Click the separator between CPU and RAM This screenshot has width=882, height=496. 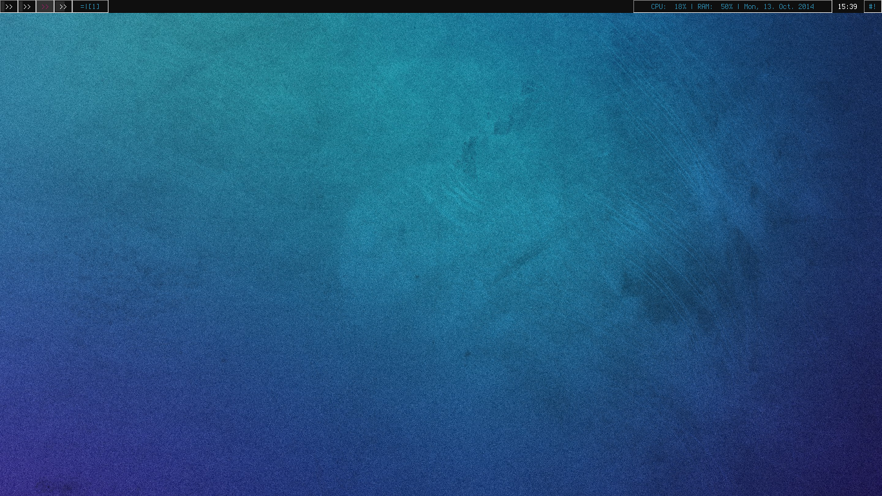pyautogui.click(x=692, y=6)
